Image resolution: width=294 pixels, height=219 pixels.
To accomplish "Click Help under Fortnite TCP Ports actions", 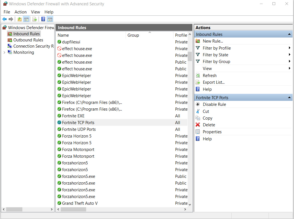I will pos(207,139).
